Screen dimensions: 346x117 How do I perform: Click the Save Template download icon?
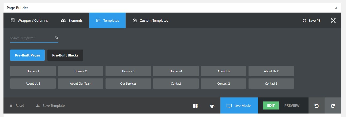pos(38,105)
